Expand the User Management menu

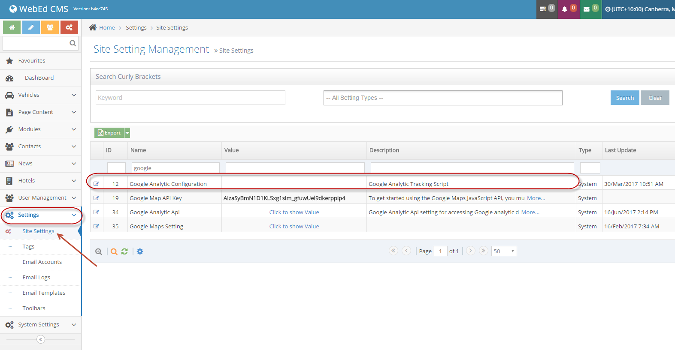point(41,198)
